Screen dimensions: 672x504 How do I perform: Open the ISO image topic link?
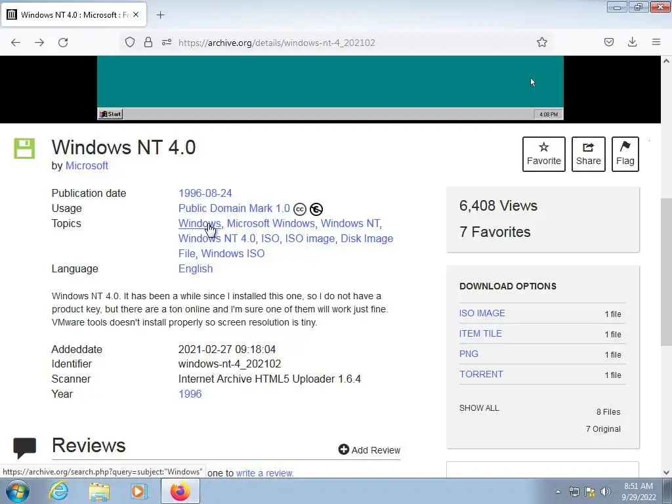coord(310,238)
